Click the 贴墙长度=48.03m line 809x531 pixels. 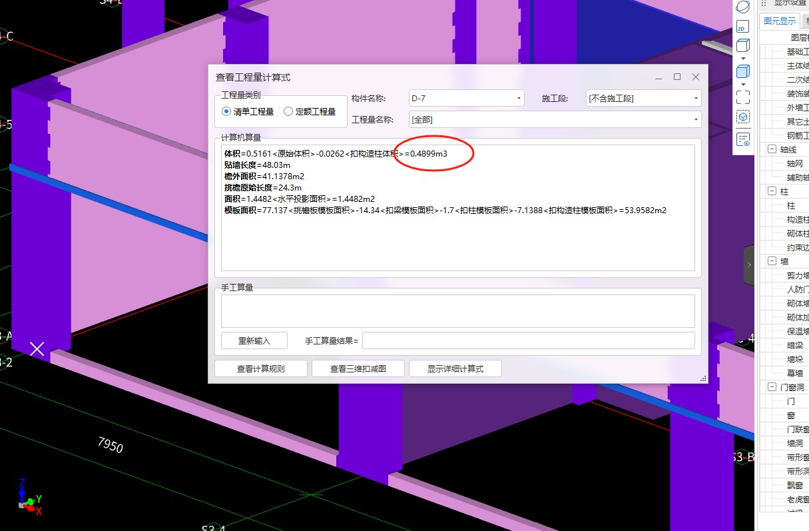click(257, 165)
